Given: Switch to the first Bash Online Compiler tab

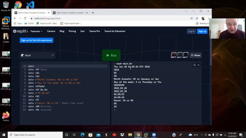Looking at the screenshot, I should pos(32,13).
